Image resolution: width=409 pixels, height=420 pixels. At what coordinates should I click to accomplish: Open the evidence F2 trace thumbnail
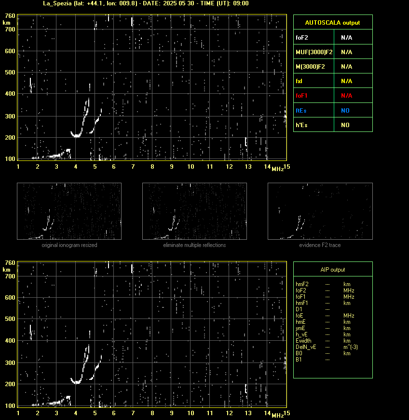(x=320, y=211)
